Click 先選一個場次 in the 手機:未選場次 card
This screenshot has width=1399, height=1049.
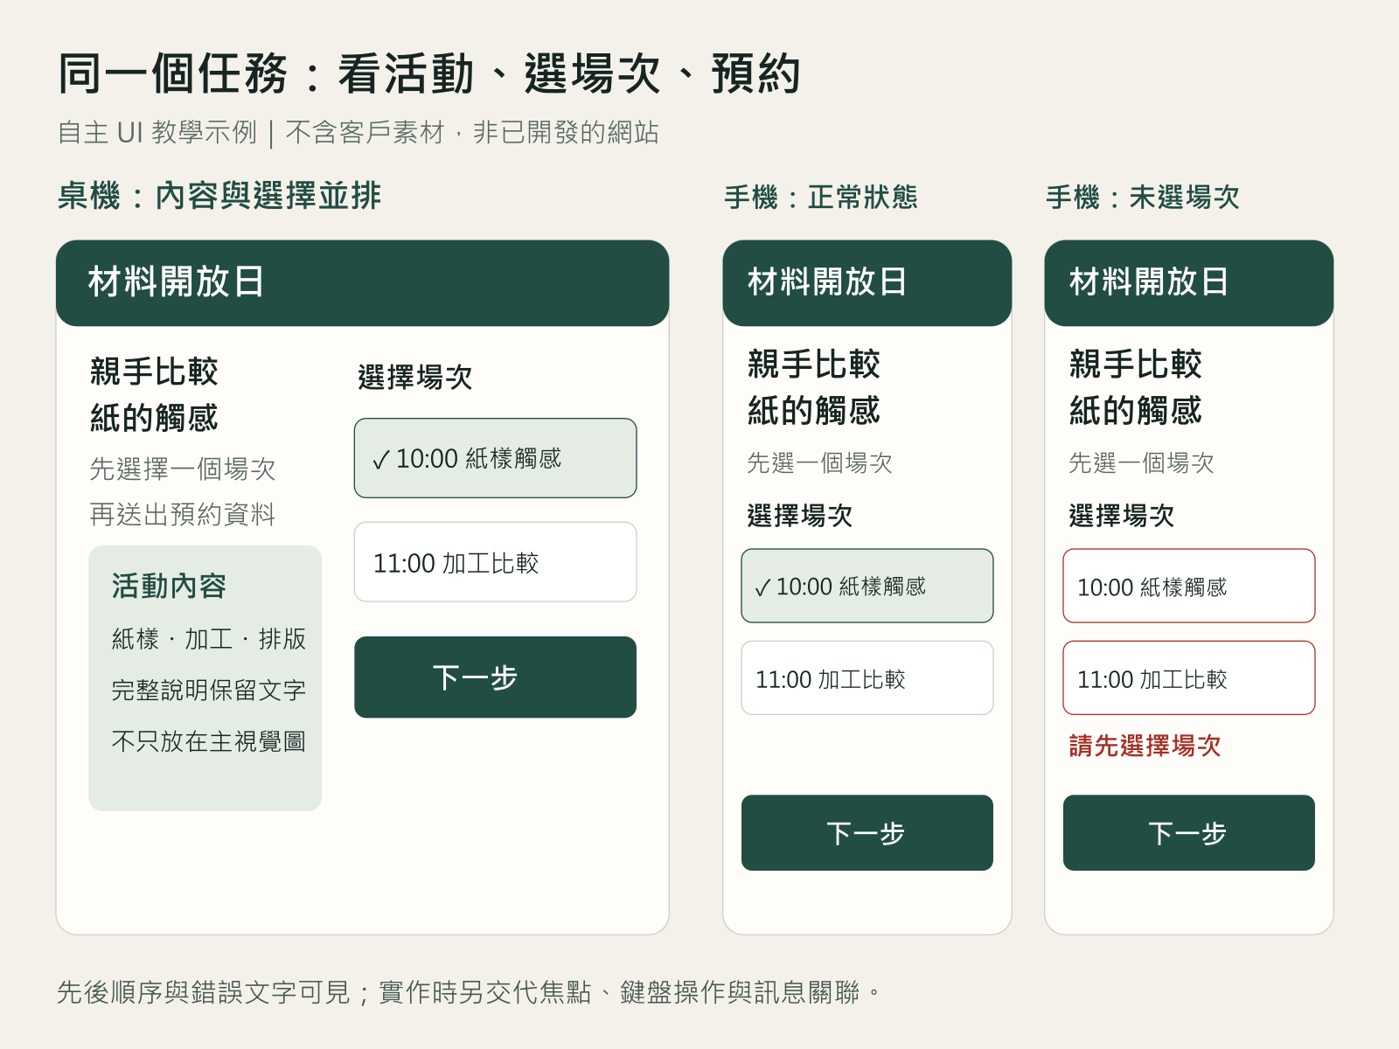pyautogui.click(x=1141, y=462)
